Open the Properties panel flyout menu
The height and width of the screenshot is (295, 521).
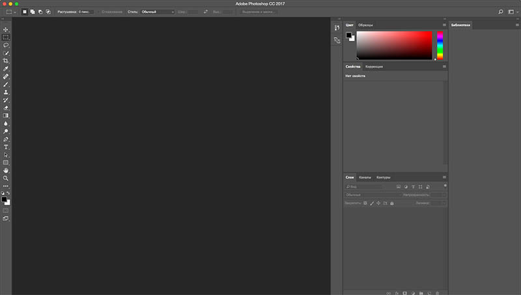coord(444,66)
